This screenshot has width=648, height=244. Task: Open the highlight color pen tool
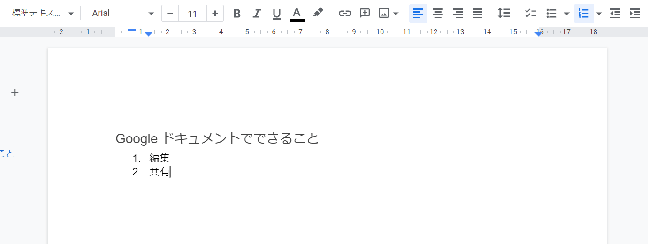point(318,13)
